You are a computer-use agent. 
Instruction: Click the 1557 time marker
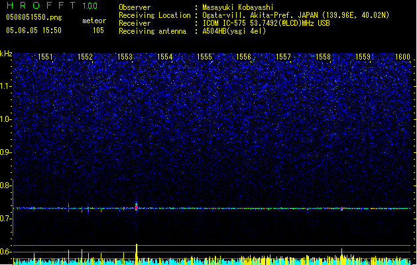tap(284, 57)
